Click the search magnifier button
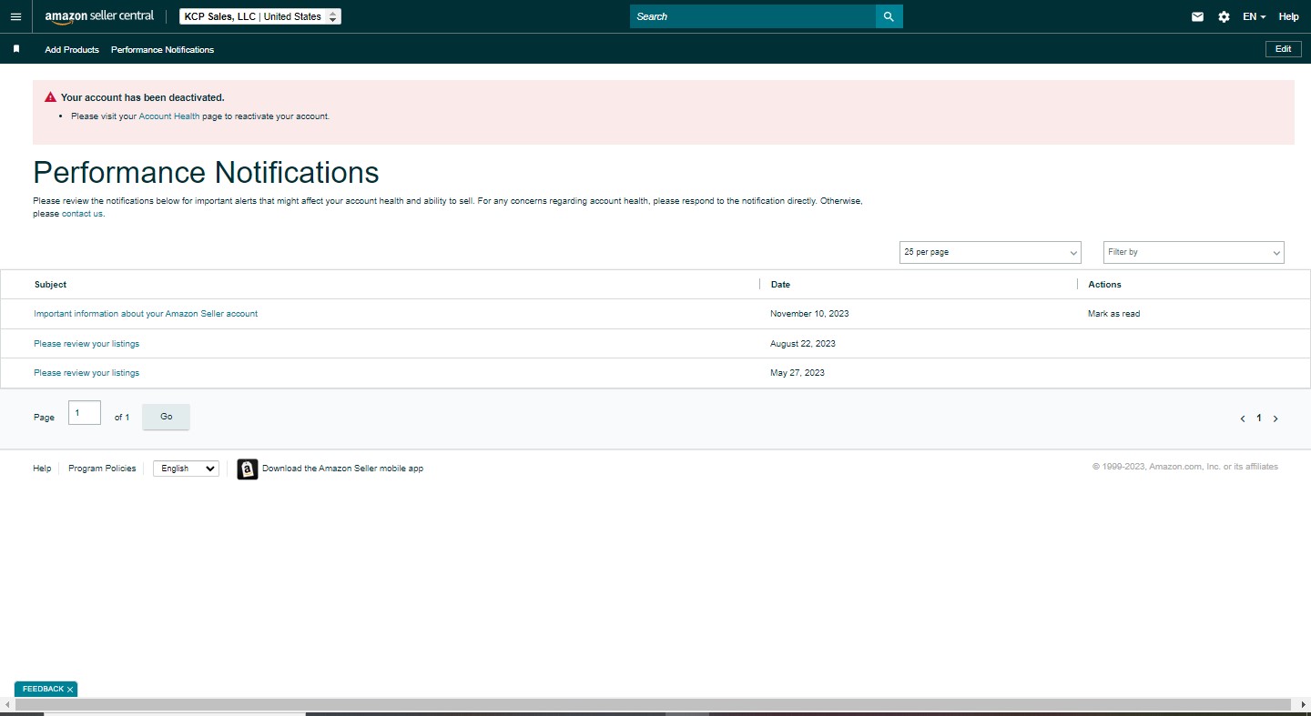Screen dimensions: 1311x716 (889, 16)
